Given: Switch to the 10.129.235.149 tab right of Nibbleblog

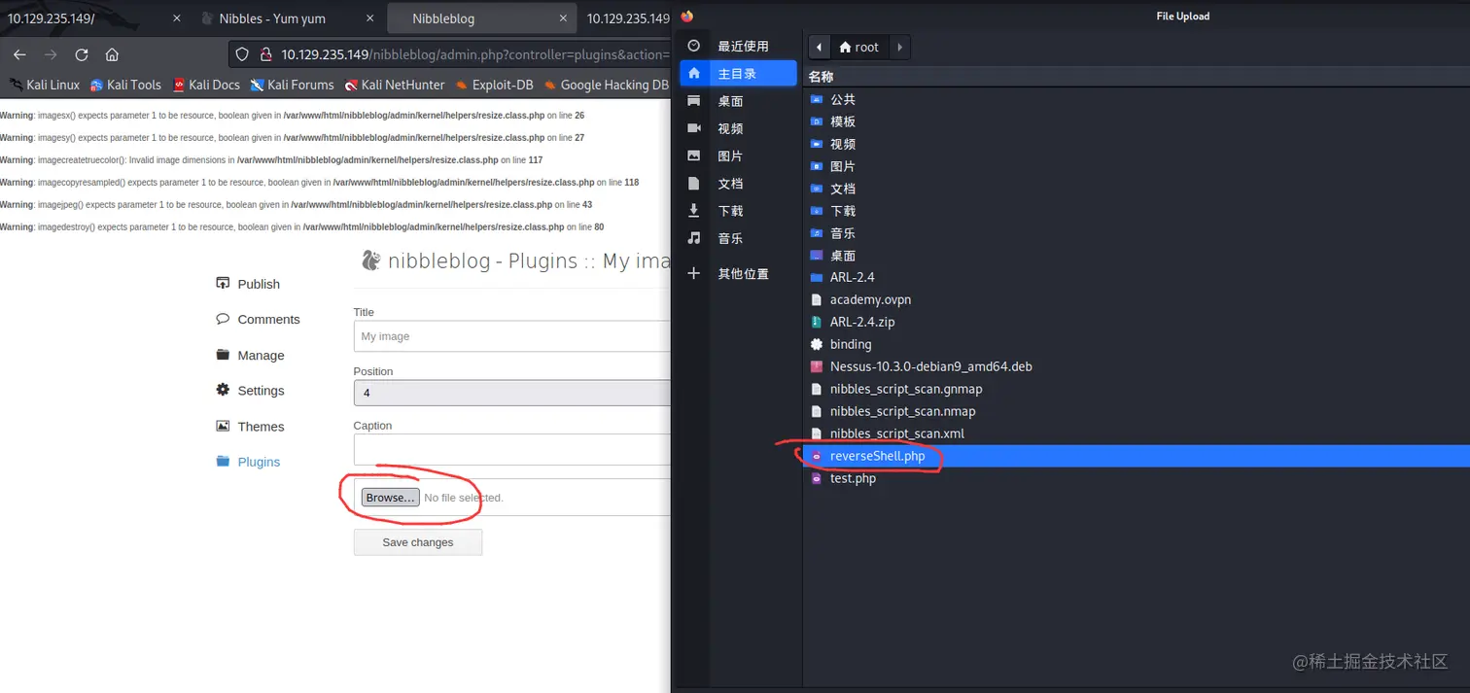Looking at the screenshot, I should [625, 18].
